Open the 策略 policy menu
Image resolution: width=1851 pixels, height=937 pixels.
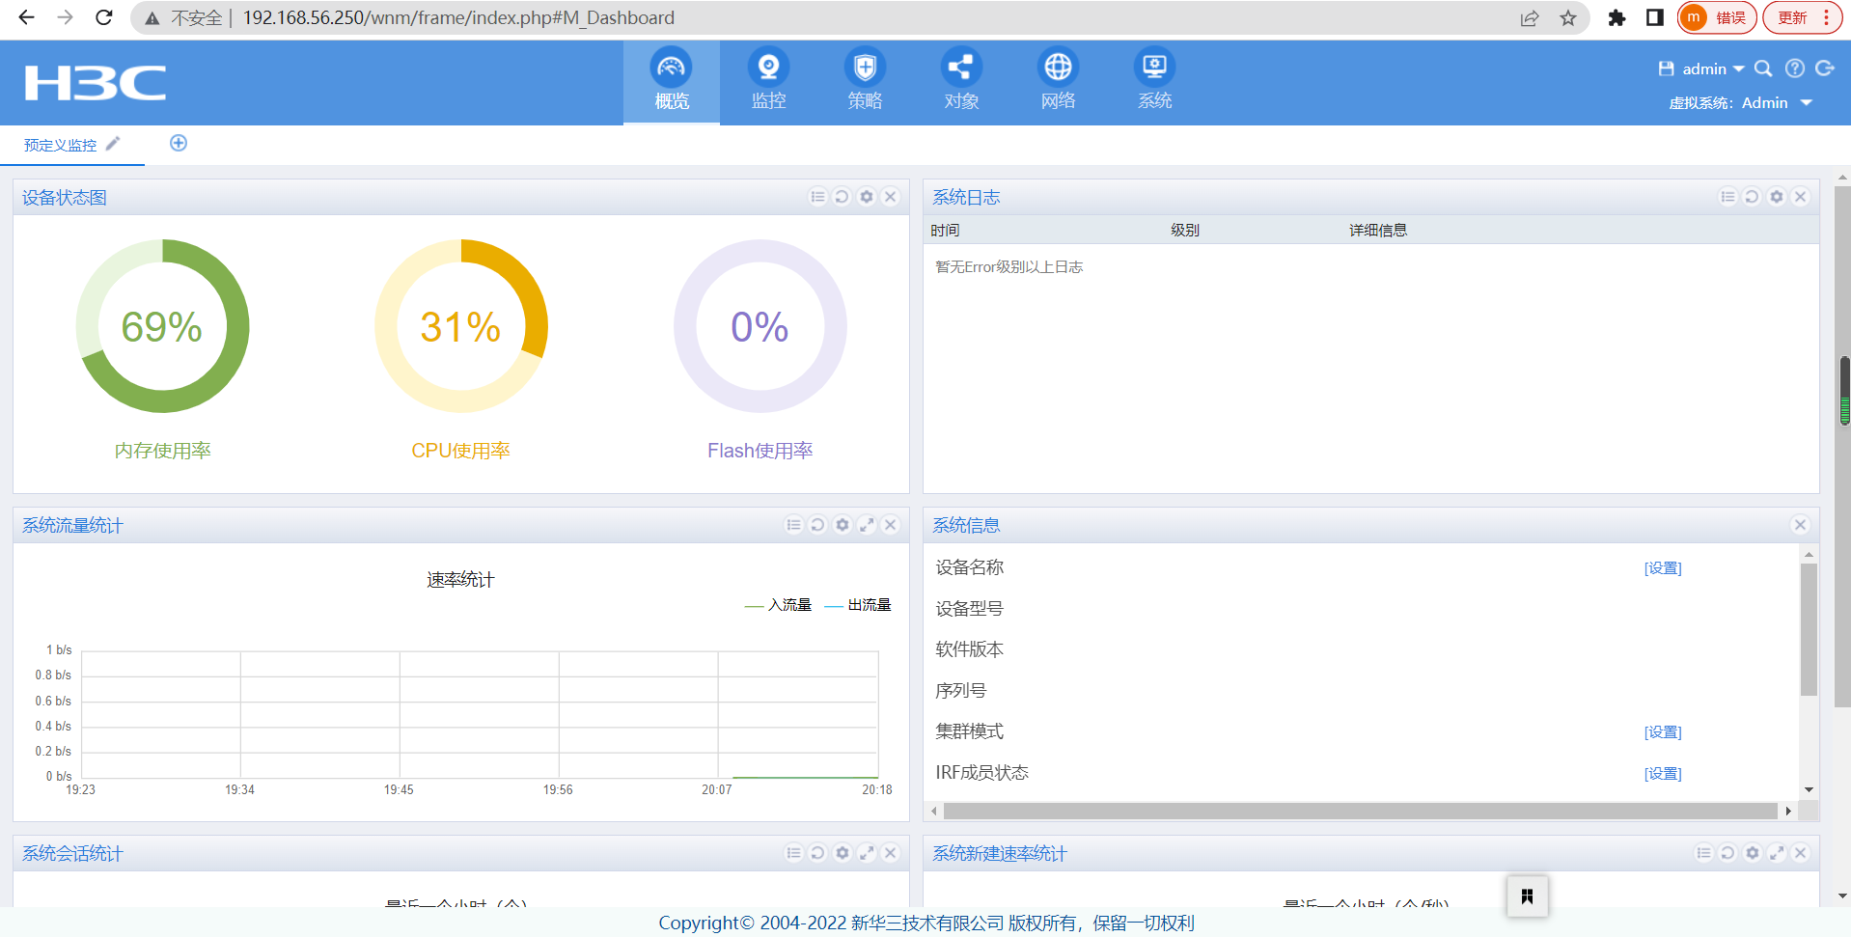coord(865,82)
